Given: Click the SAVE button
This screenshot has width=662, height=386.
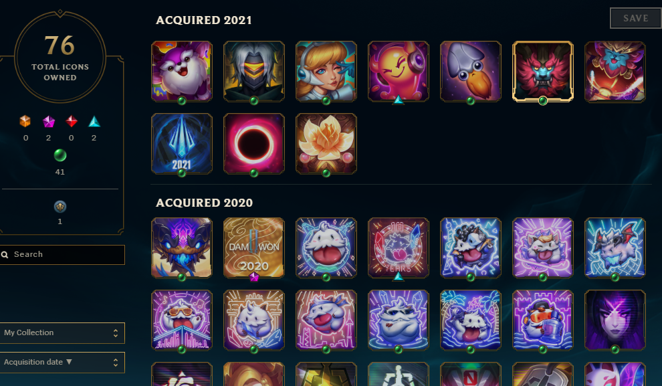Looking at the screenshot, I should (x=635, y=18).
